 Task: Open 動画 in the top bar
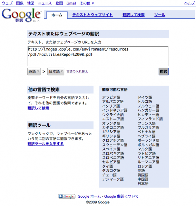[59, 3]
